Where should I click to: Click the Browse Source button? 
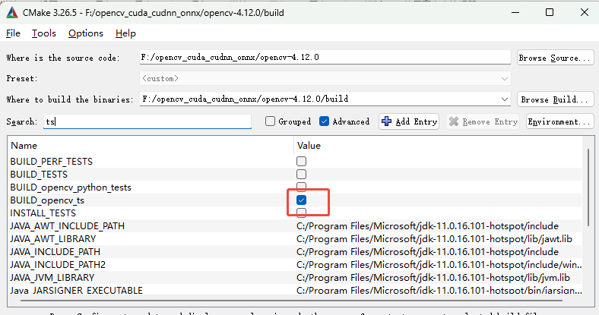(555, 58)
